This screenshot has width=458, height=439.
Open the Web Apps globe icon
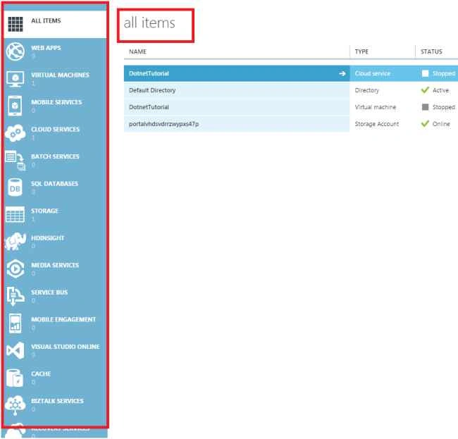pyautogui.click(x=16, y=51)
